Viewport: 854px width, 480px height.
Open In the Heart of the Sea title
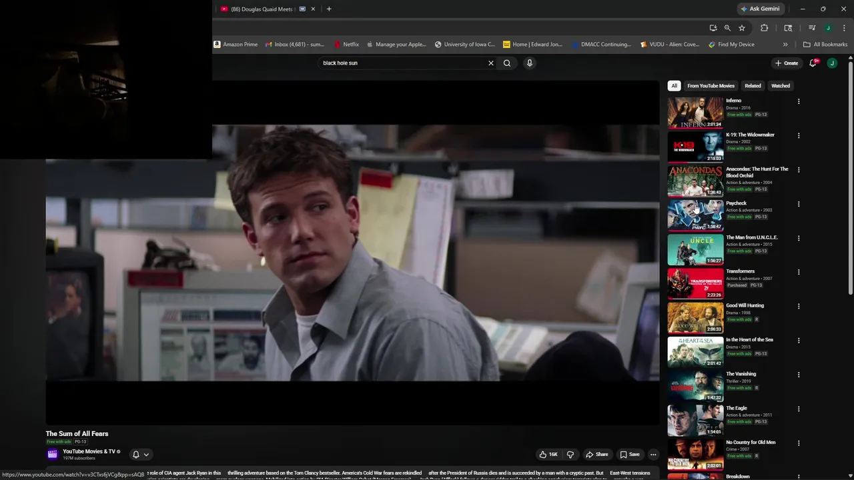(749, 340)
